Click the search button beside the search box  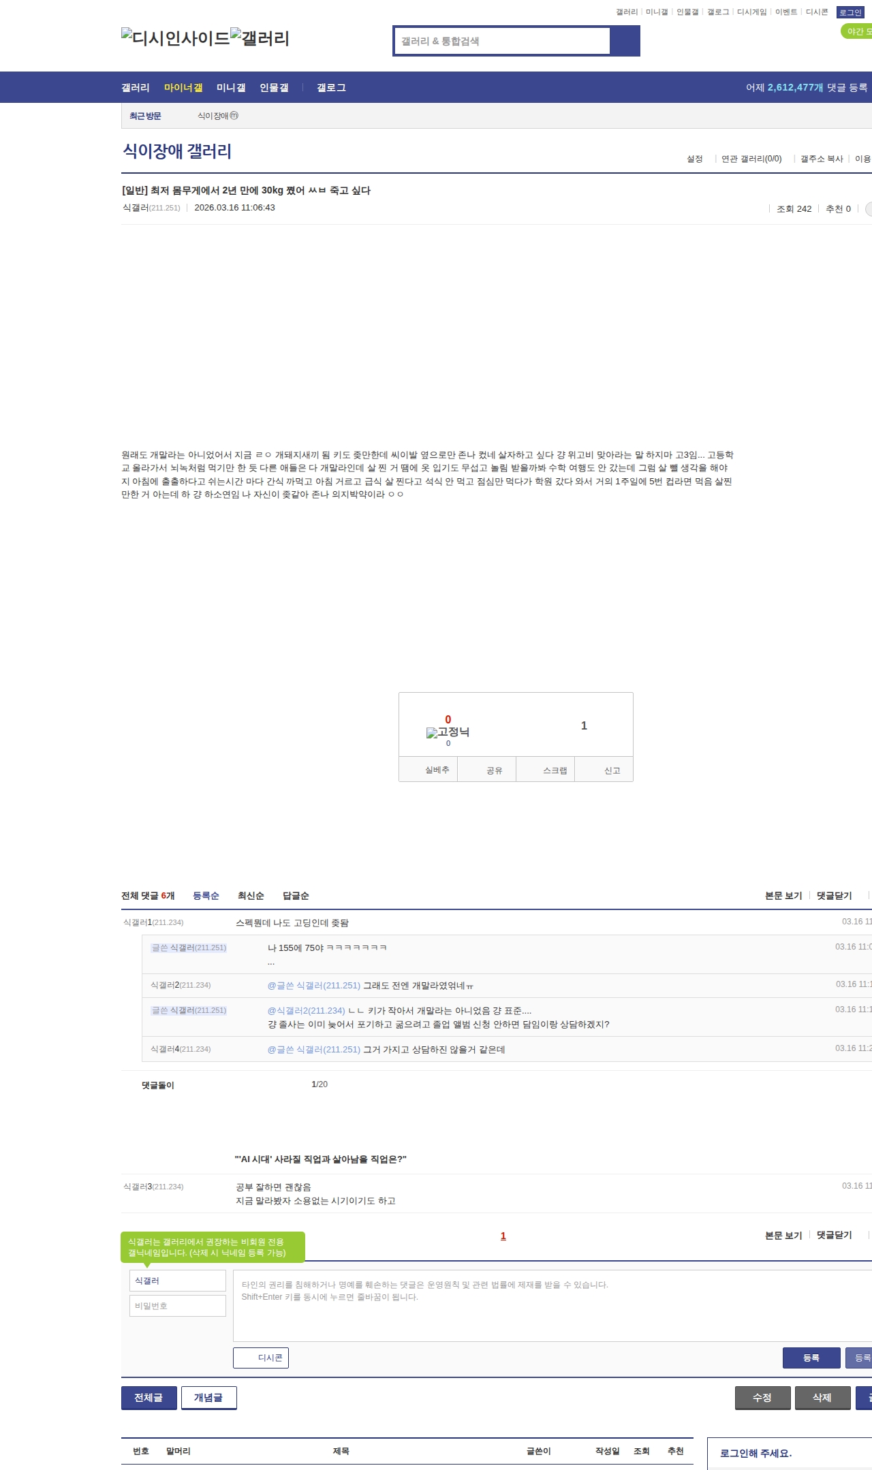click(x=625, y=41)
